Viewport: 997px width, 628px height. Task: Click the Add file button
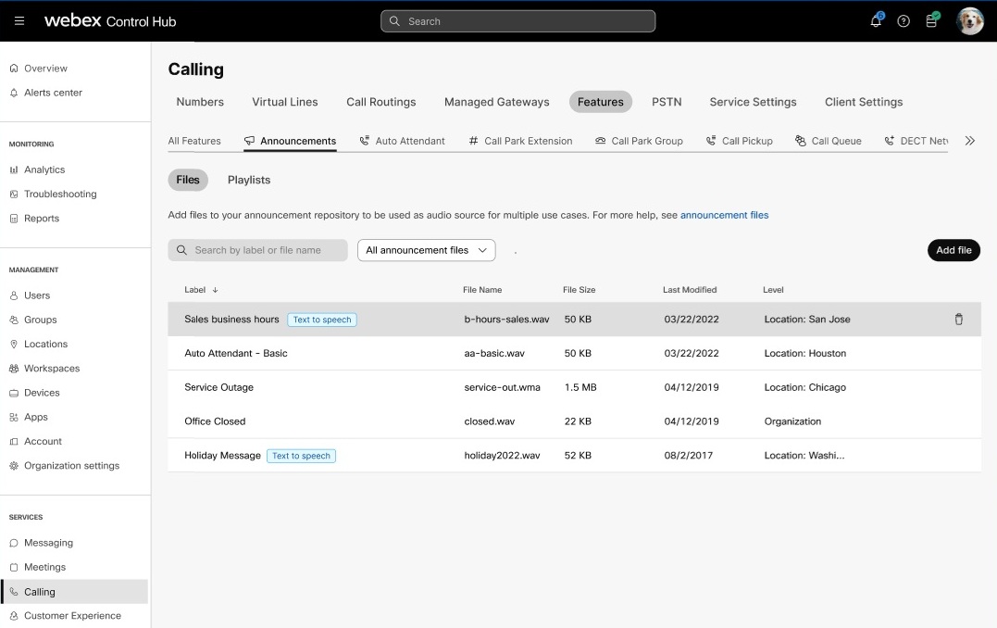[x=953, y=250]
